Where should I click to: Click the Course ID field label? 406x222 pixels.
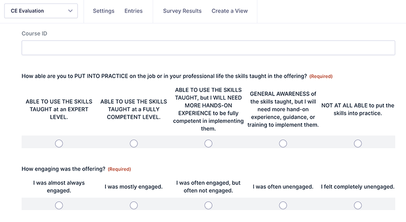point(35,34)
